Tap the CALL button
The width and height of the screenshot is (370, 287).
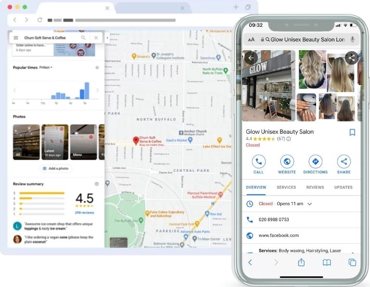tap(259, 164)
